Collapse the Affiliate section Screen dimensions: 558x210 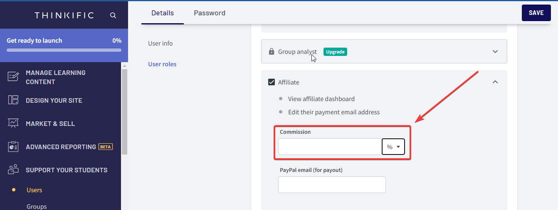495,82
